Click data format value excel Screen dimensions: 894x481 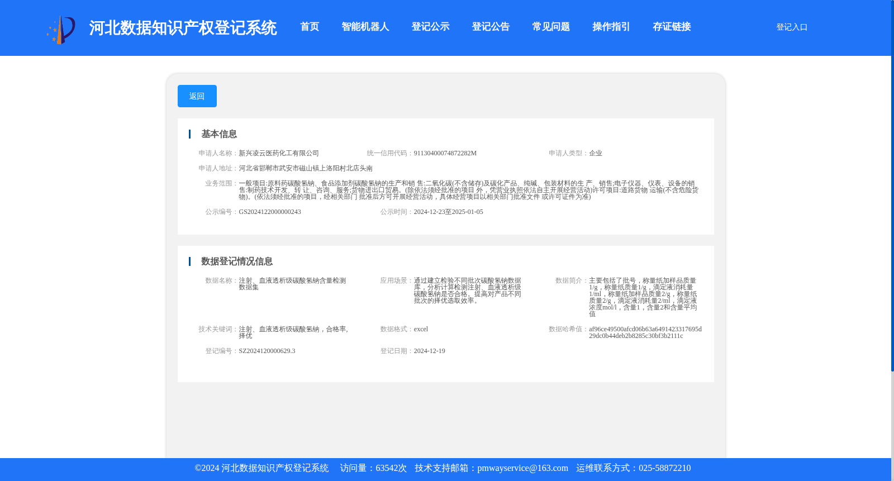pyautogui.click(x=421, y=329)
